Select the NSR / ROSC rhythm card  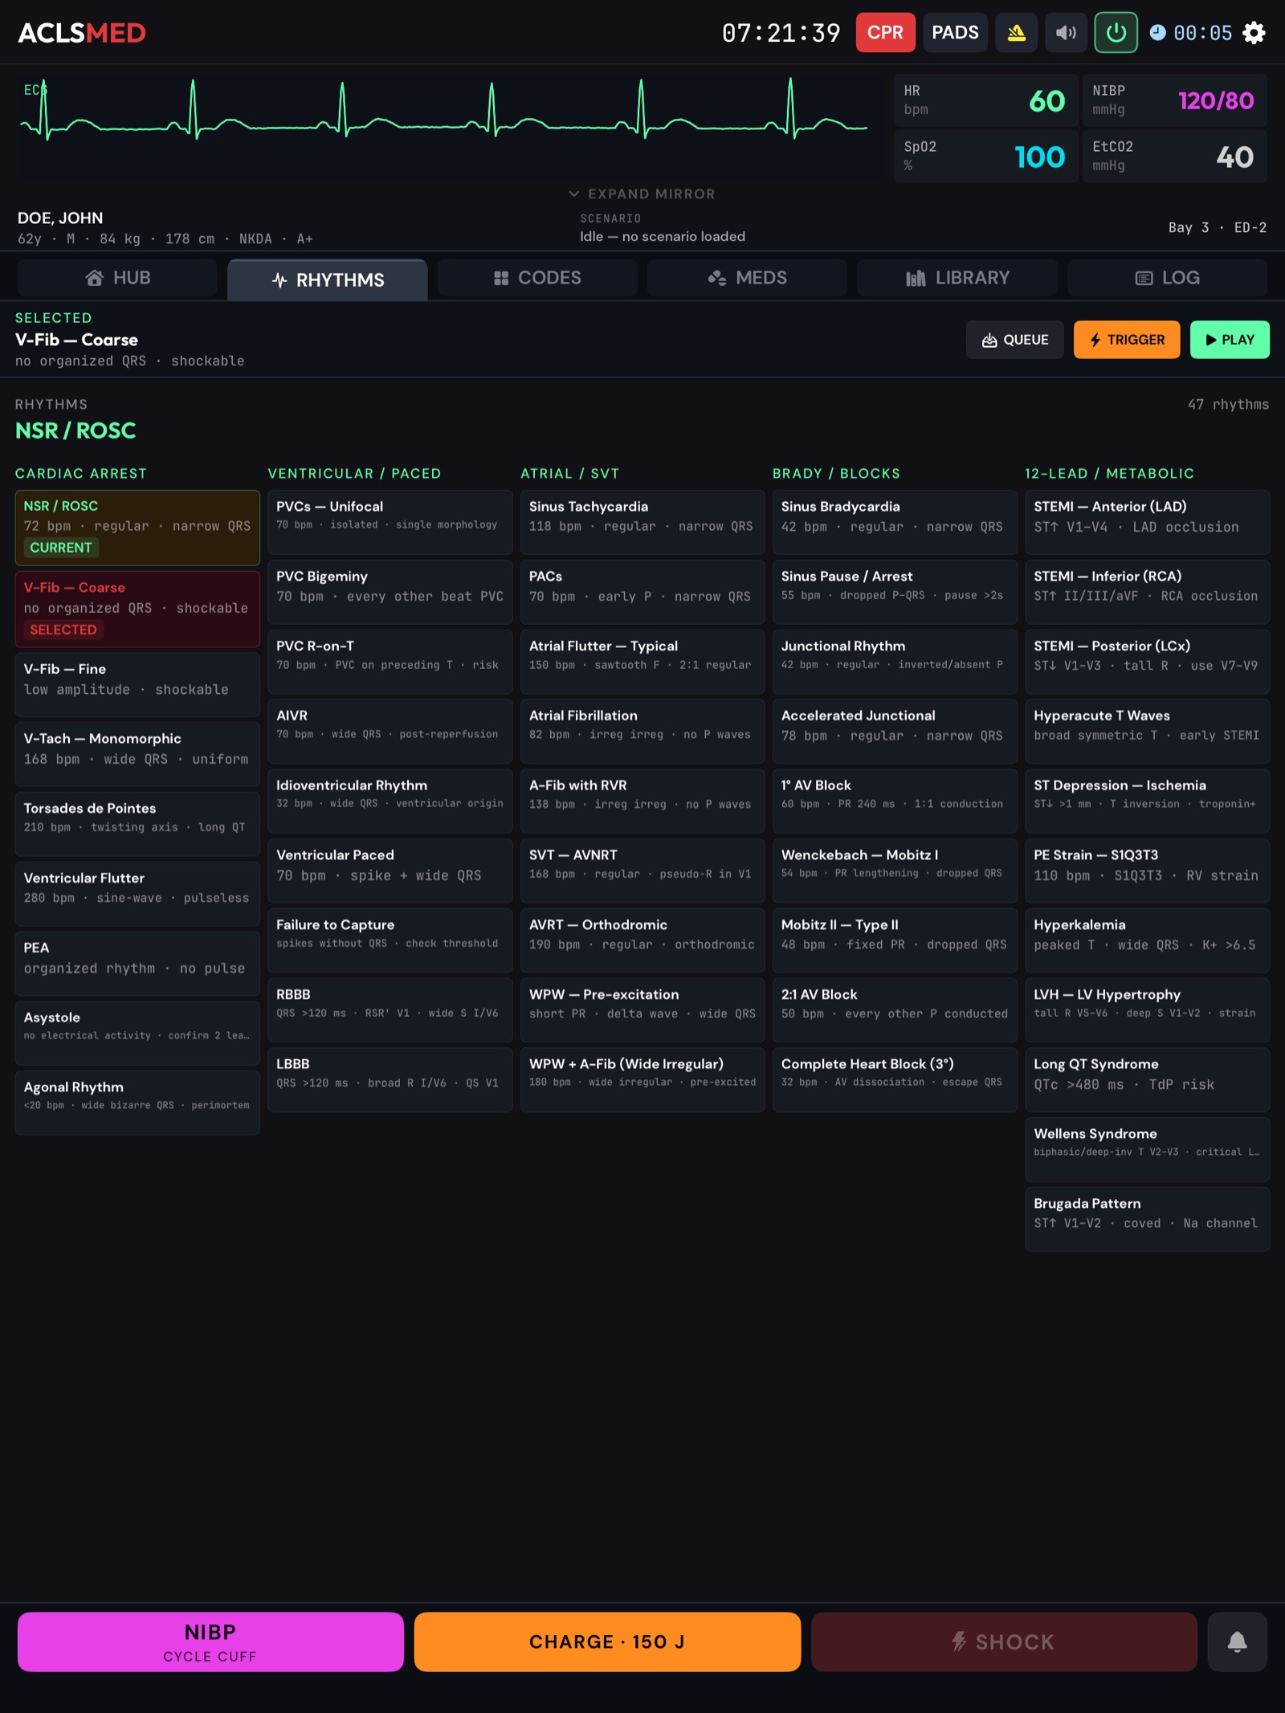coord(137,528)
